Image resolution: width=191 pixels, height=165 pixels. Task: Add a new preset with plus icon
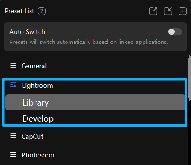click(x=183, y=11)
